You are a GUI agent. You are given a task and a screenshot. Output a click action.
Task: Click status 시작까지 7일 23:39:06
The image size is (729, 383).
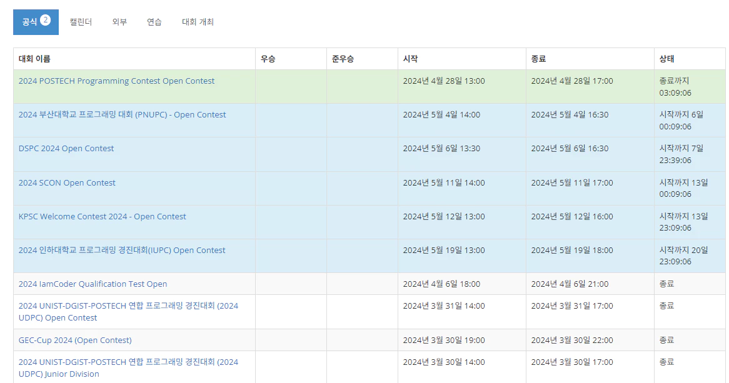[x=681, y=154]
